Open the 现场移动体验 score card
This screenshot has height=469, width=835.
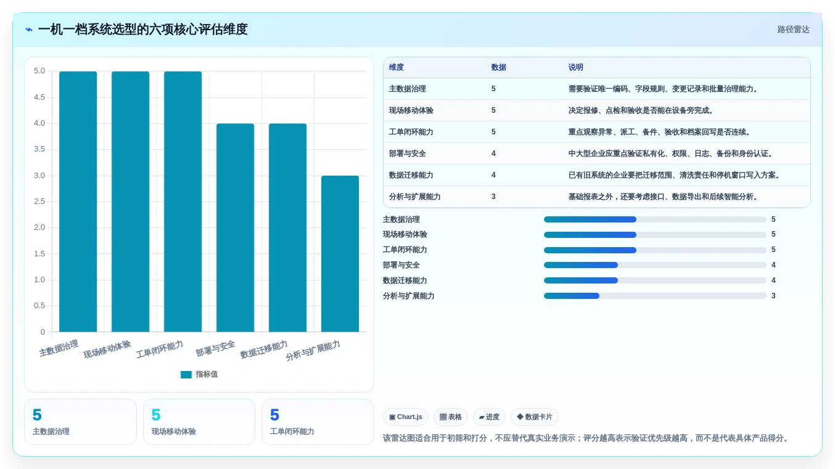(x=199, y=422)
